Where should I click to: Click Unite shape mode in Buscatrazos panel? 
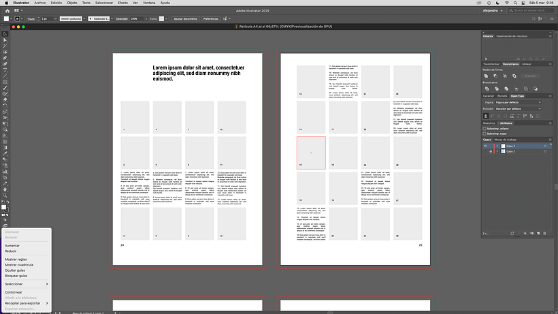click(486, 76)
